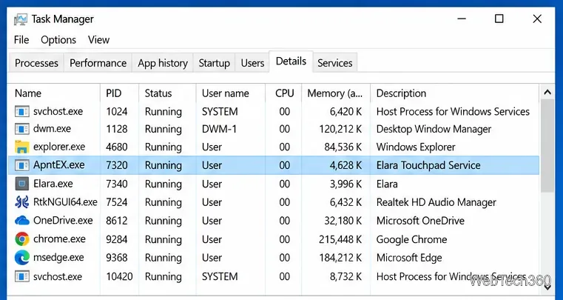
Task: Click the scrollbar up arrow
Action: (547, 92)
